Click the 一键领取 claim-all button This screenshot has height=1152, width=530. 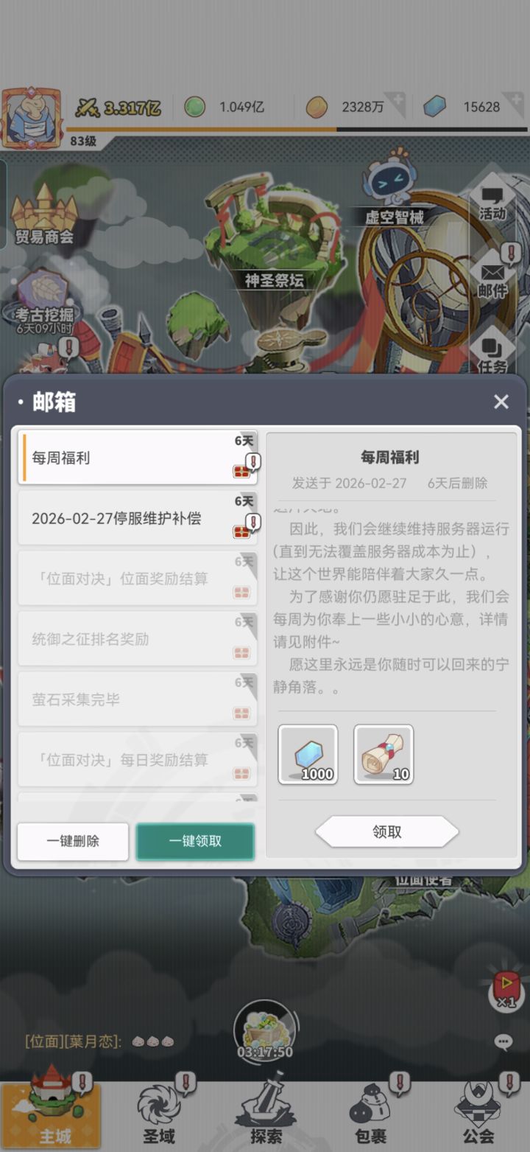click(x=195, y=841)
